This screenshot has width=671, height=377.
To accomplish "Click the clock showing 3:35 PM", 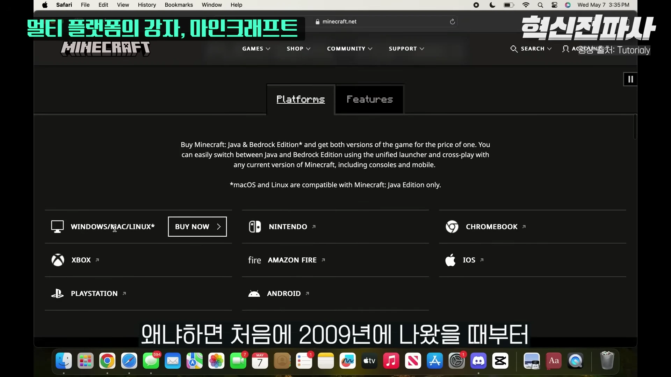I will [x=619, y=5].
